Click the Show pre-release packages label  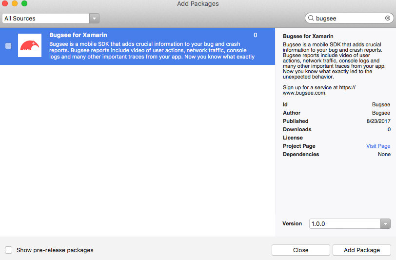click(55, 250)
